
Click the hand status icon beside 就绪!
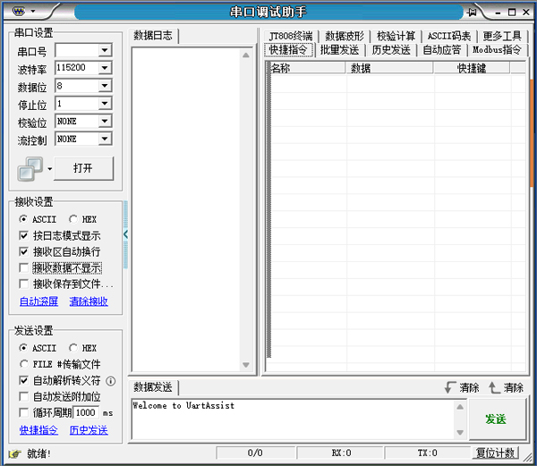tap(14, 453)
